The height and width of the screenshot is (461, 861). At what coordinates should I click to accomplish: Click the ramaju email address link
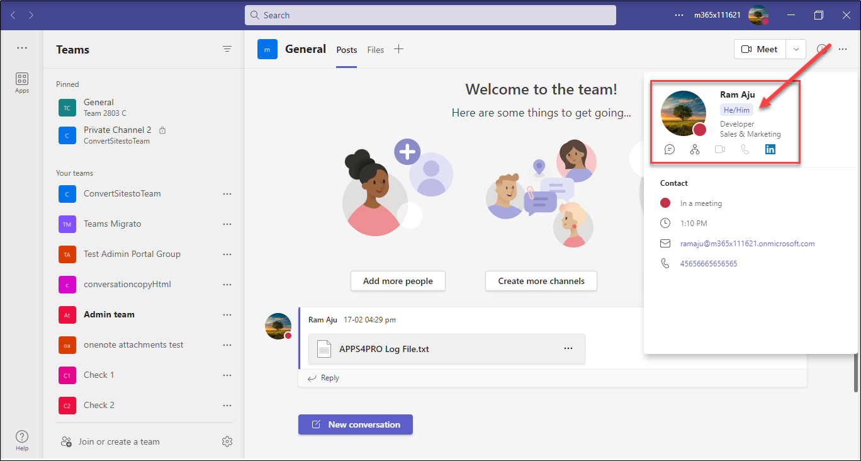[747, 244]
